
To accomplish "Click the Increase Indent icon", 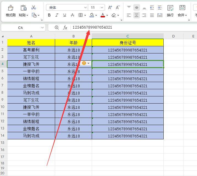I will pos(160,8).
